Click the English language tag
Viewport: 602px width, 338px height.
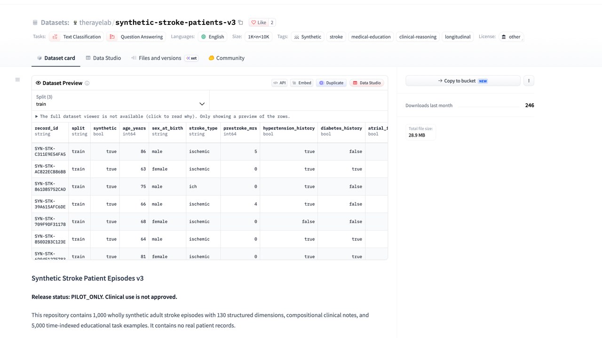tap(212, 37)
